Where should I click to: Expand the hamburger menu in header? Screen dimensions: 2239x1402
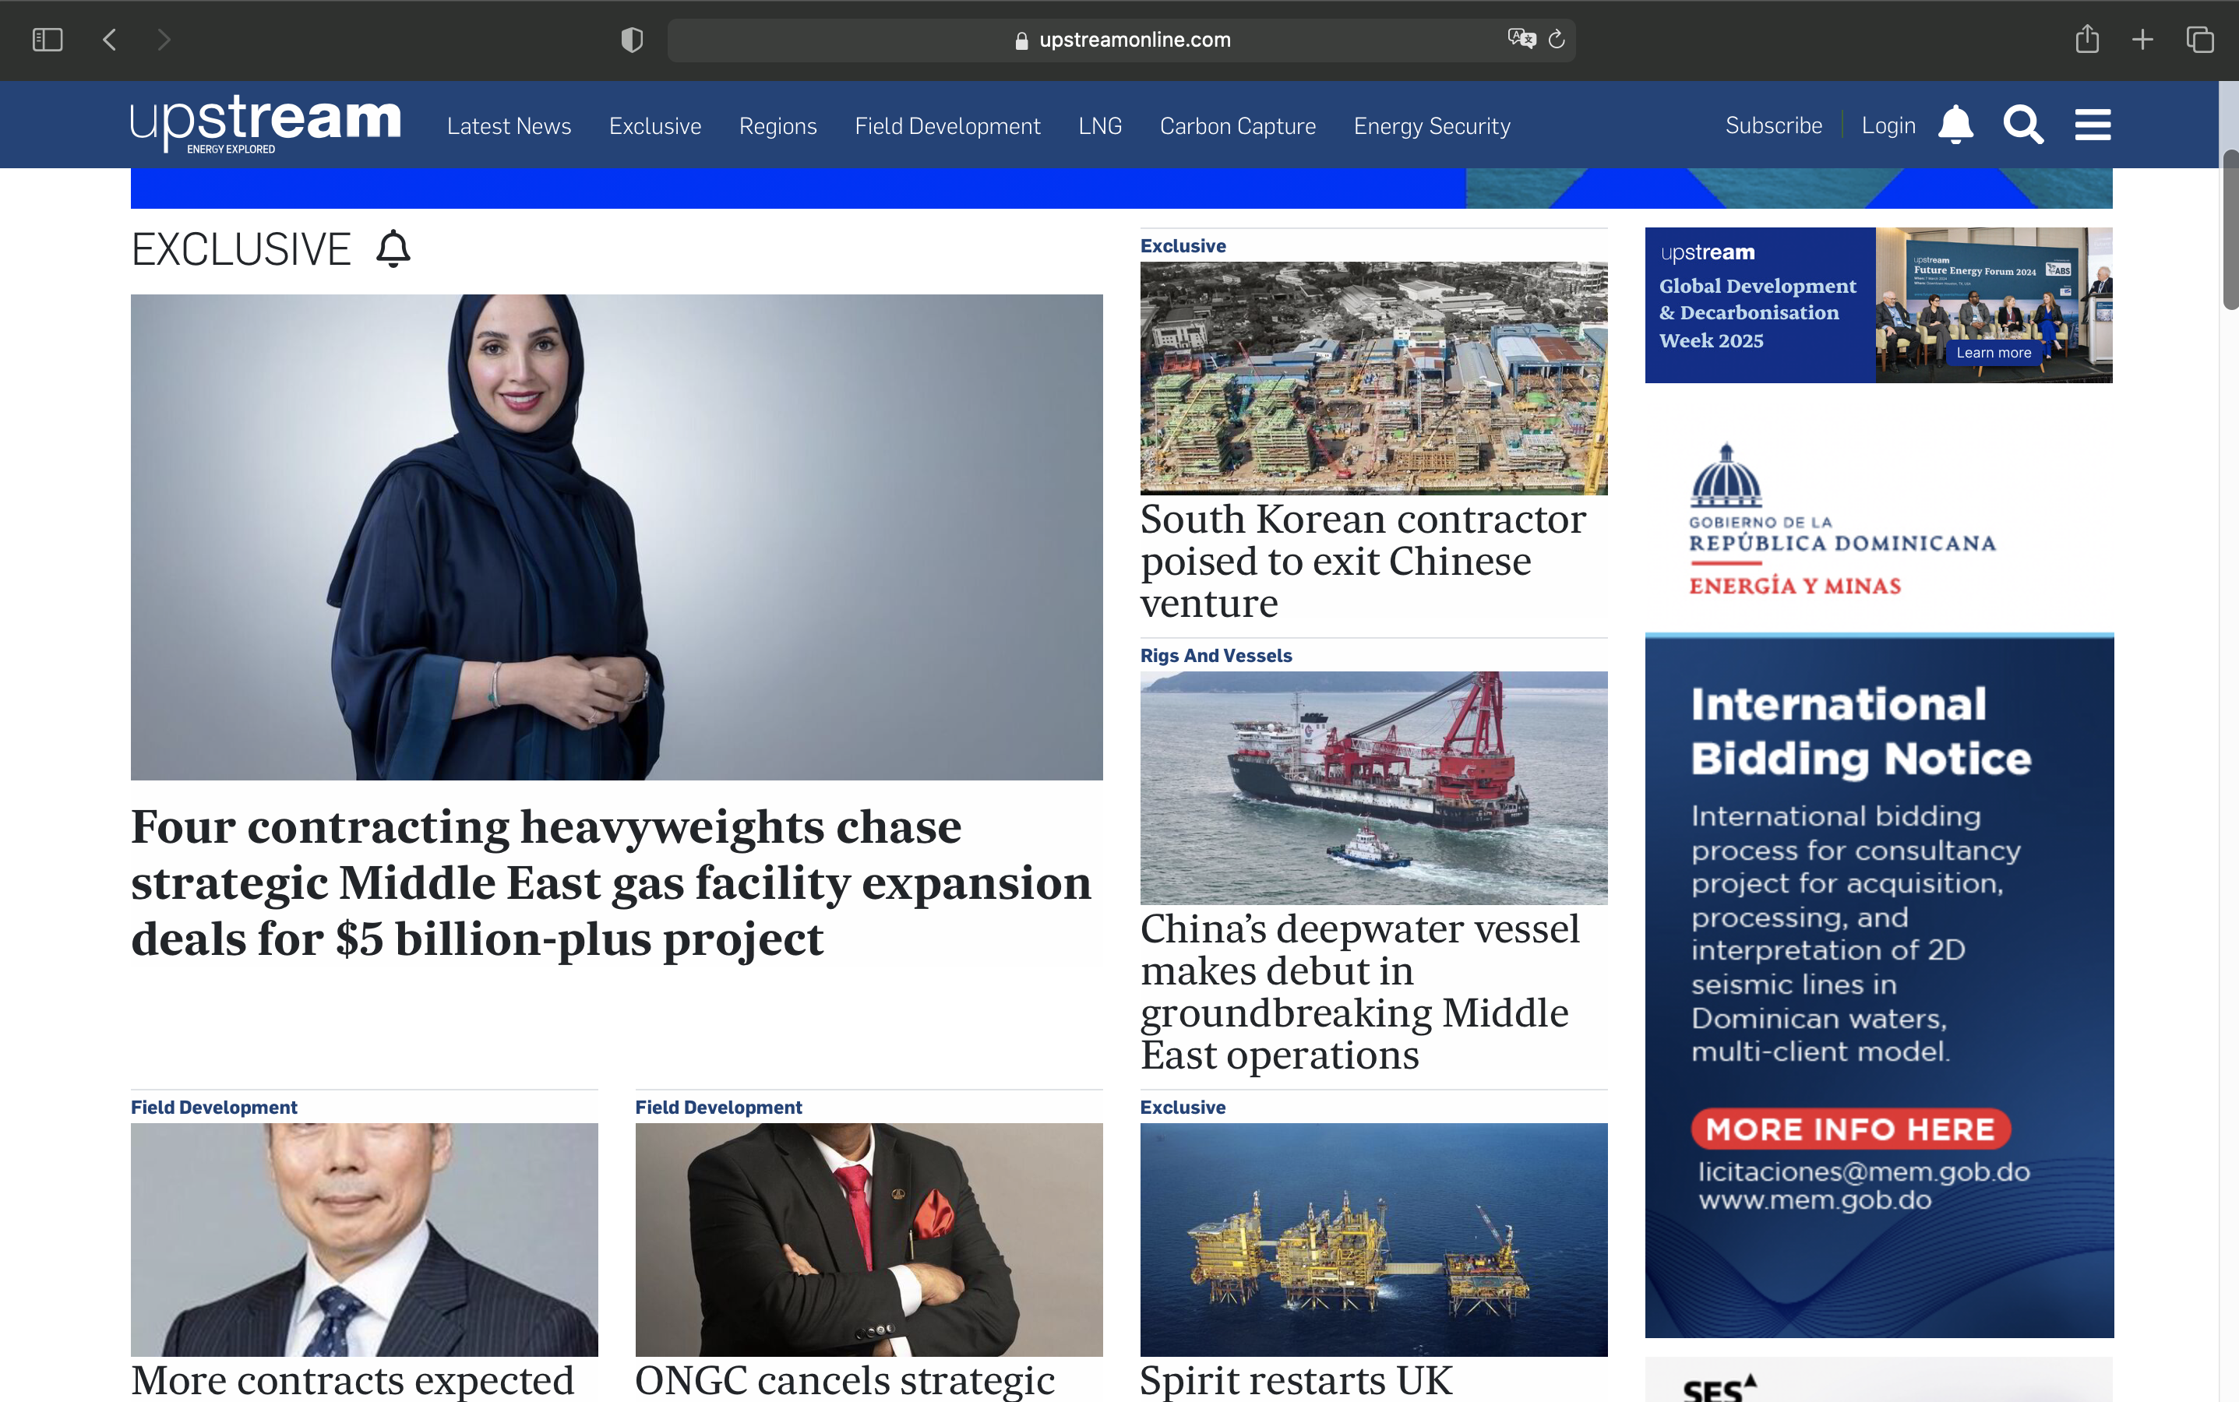tap(2093, 125)
